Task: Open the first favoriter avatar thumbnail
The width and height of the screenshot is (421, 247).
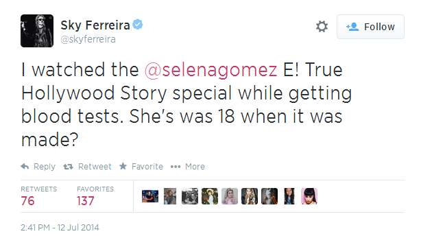Action: (x=150, y=196)
